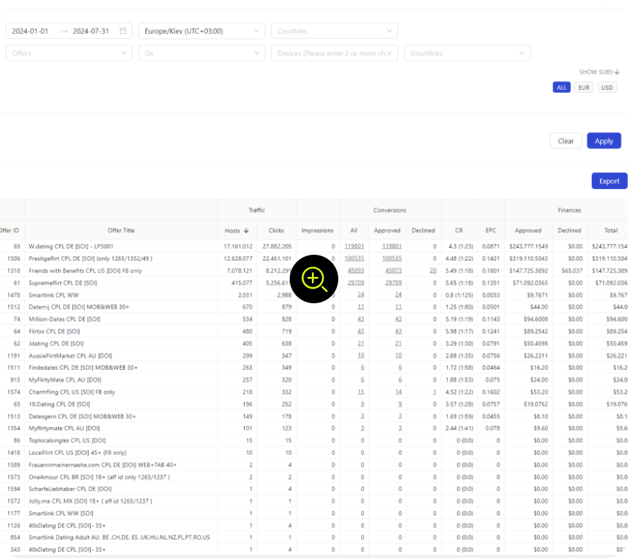Click ScharfeLiebhaber CPL DE [DOI] title

click(x=70, y=489)
